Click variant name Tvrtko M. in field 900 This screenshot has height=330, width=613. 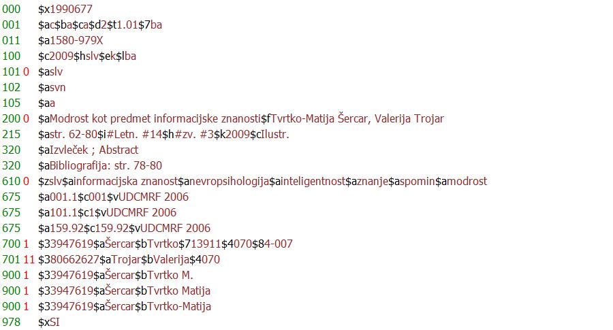pos(170,275)
